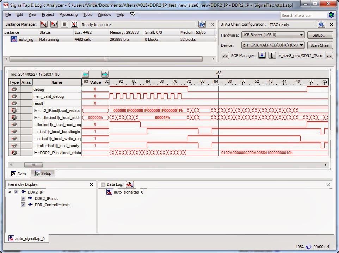
Task: Click the Program Device icon in SOF Manager
Action: tap(261, 56)
